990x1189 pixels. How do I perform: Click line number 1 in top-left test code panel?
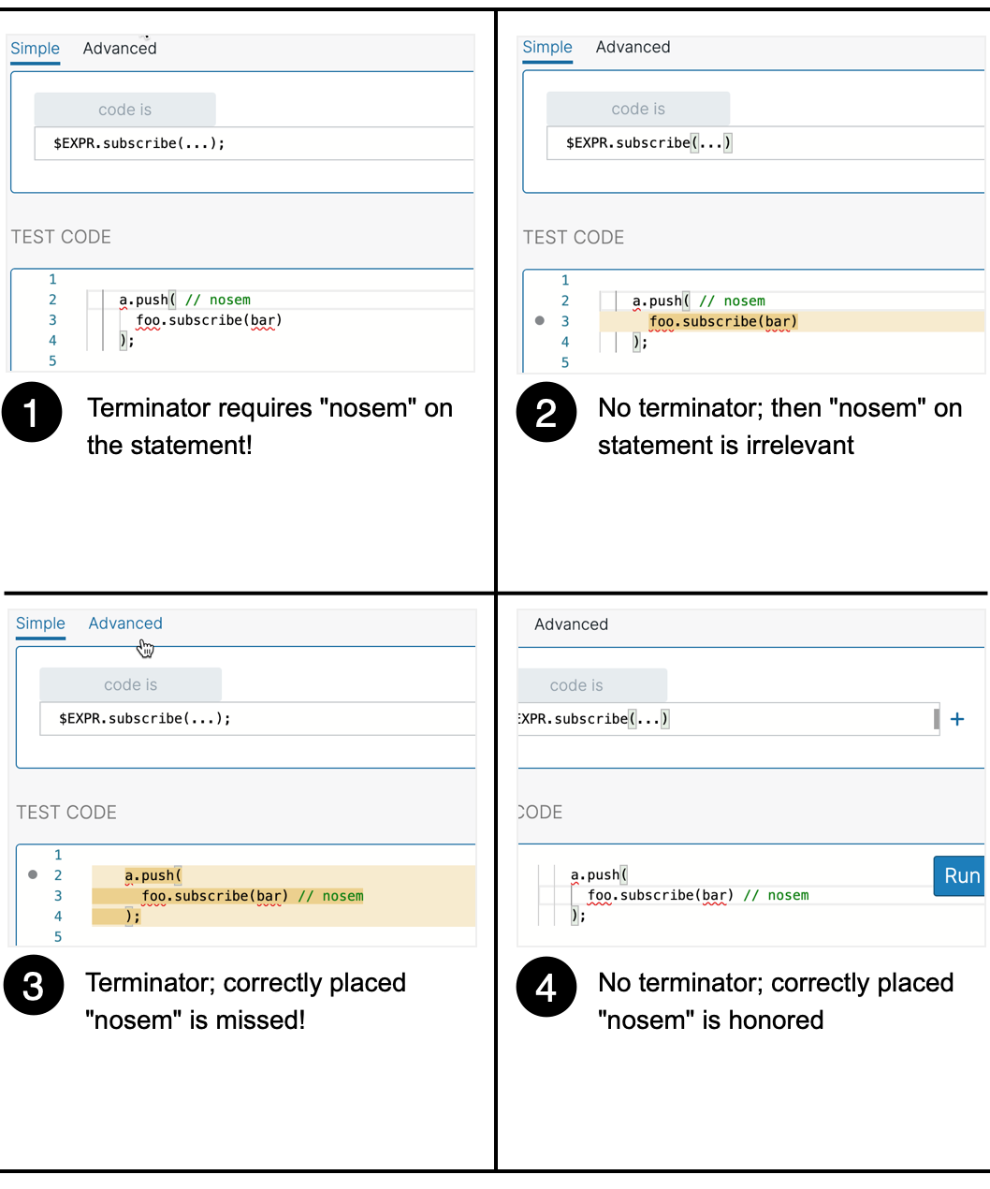tap(52, 279)
